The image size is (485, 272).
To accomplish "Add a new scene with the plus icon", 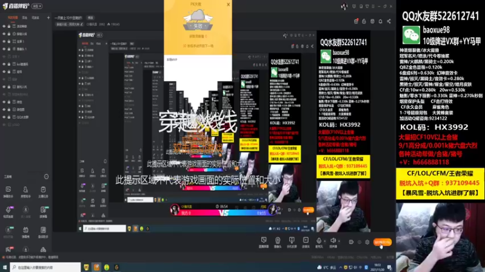I will pos(48,18).
